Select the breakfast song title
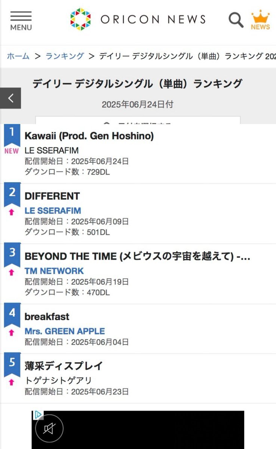Screen dimensions: 276x449 tap(47, 317)
